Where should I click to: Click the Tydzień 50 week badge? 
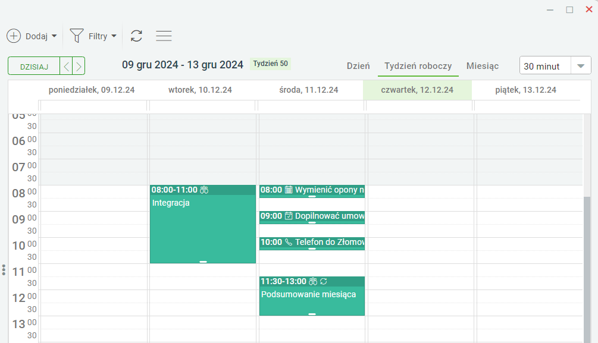tap(270, 64)
